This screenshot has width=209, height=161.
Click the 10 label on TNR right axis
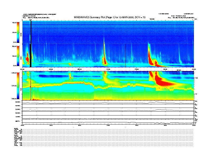pos(195,94)
